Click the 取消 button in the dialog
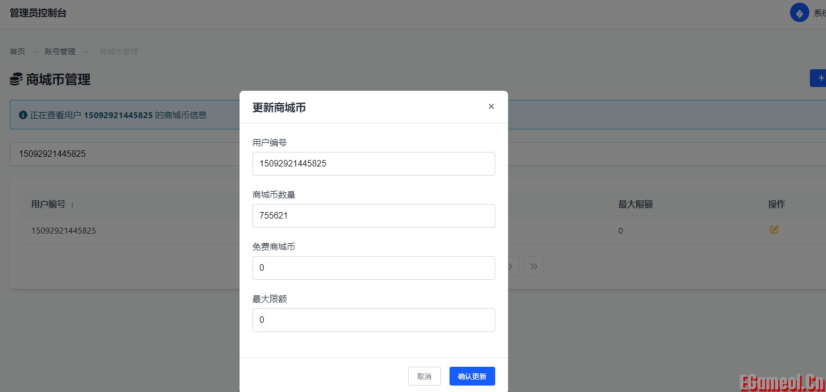This screenshot has width=826, height=392. pos(424,376)
